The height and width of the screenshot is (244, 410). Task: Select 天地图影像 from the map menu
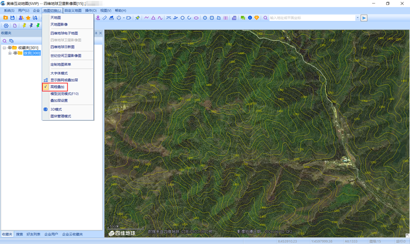coord(59,24)
